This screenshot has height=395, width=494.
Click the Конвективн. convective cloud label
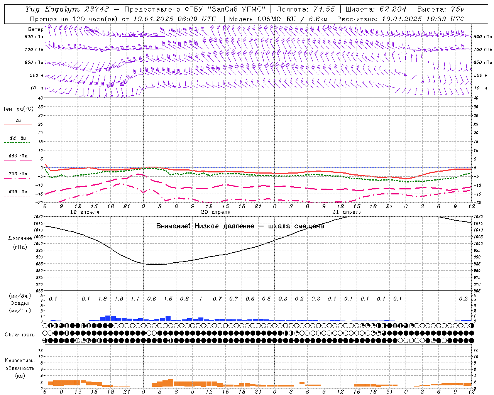[x=20, y=361]
